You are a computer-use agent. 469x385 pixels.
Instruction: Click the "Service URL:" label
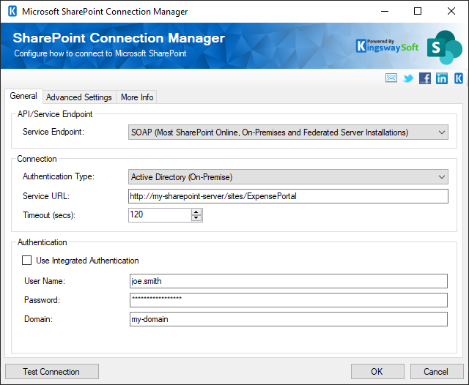(46, 196)
